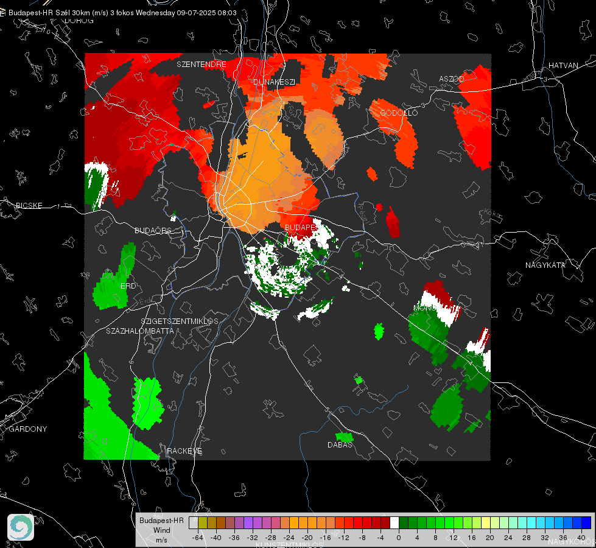596x548 pixels.
Task: Click the m/s unit label in the legend
Action: pos(161,539)
